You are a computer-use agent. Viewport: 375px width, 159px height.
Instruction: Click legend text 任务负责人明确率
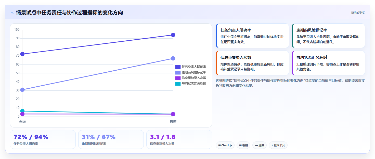pos(194,67)
